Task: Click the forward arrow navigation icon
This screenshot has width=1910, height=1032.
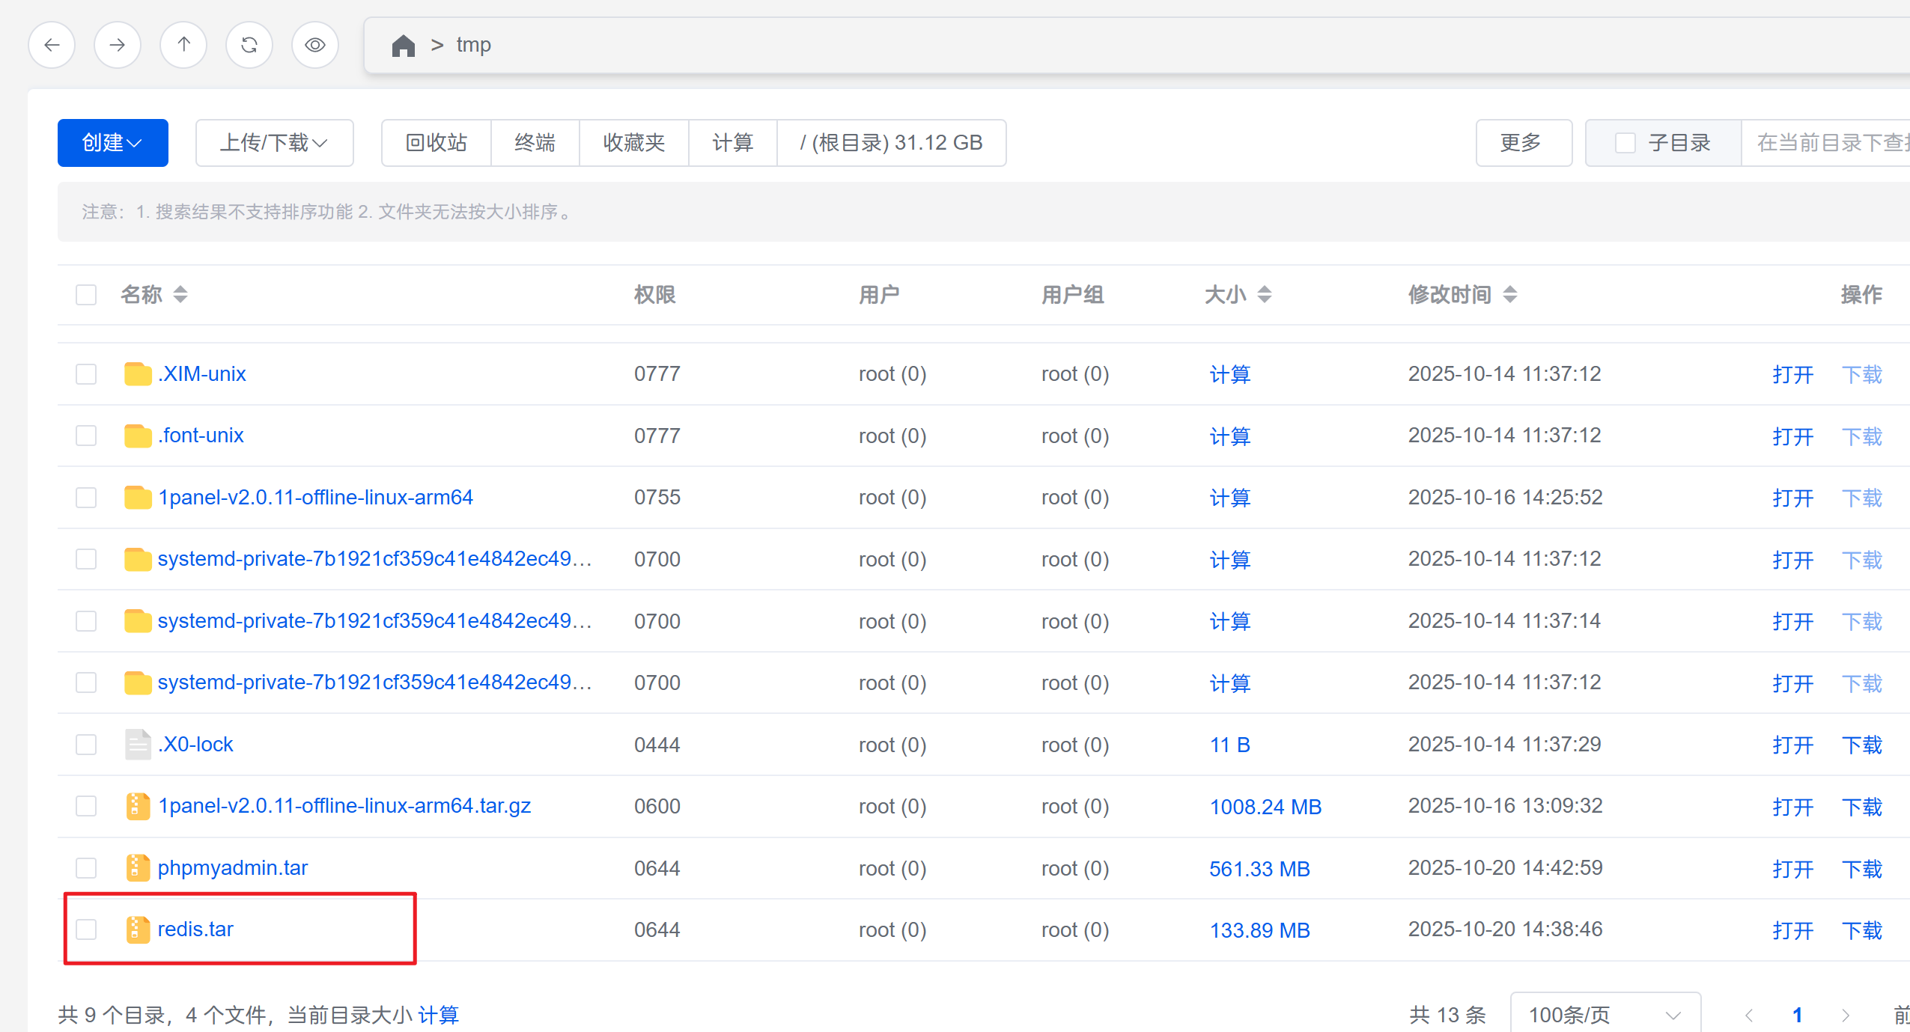Action: point(118,45)
